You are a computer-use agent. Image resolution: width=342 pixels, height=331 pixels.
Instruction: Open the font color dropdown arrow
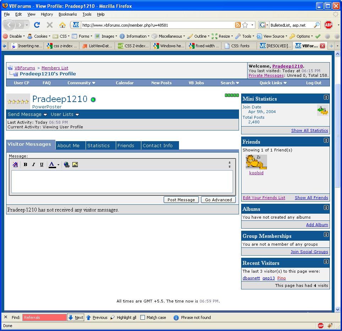tap(59, 165)
